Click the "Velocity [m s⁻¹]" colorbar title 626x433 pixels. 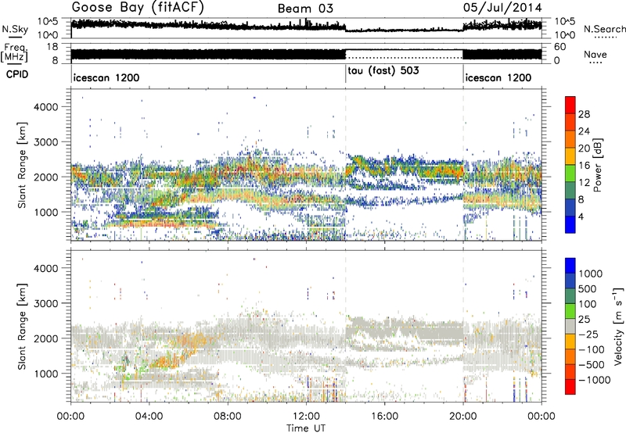(617, 326)
